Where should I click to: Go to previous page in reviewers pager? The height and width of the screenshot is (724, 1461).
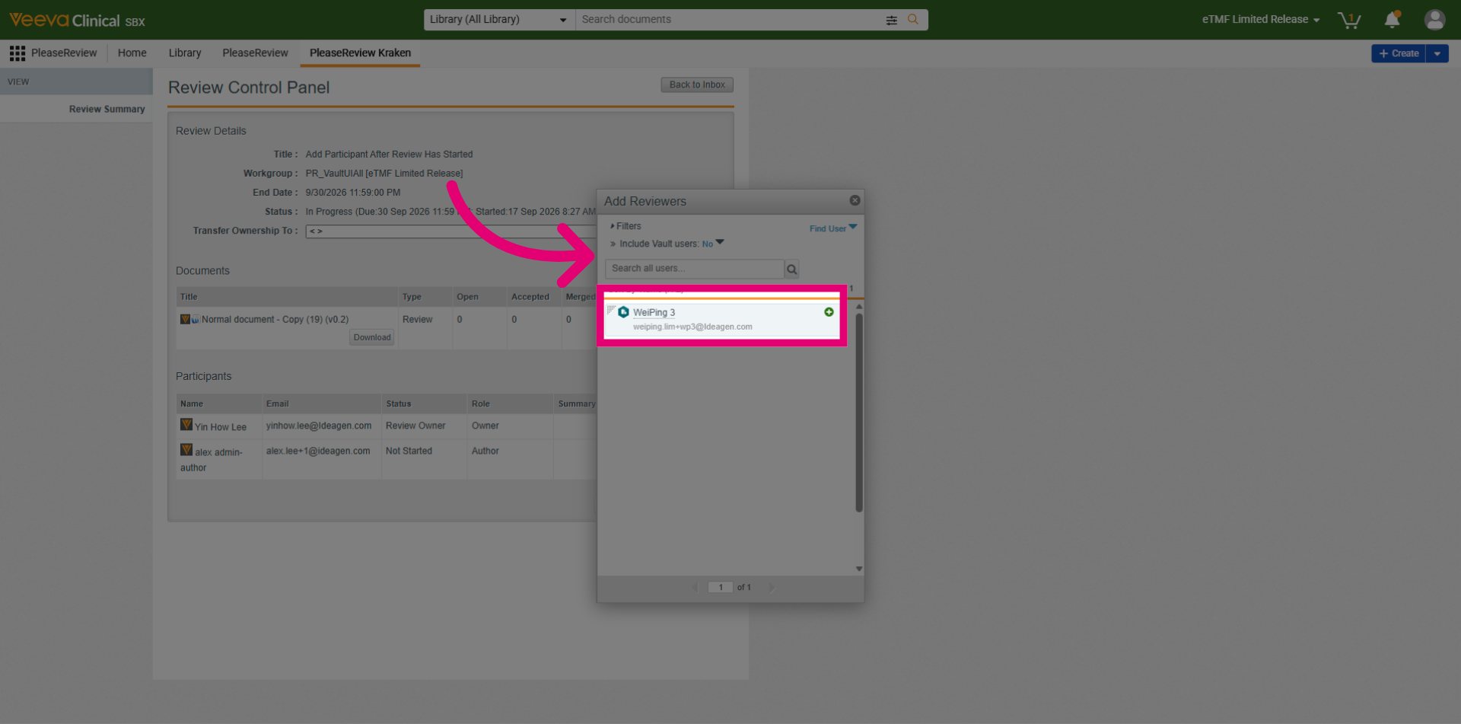pos(695,587)
